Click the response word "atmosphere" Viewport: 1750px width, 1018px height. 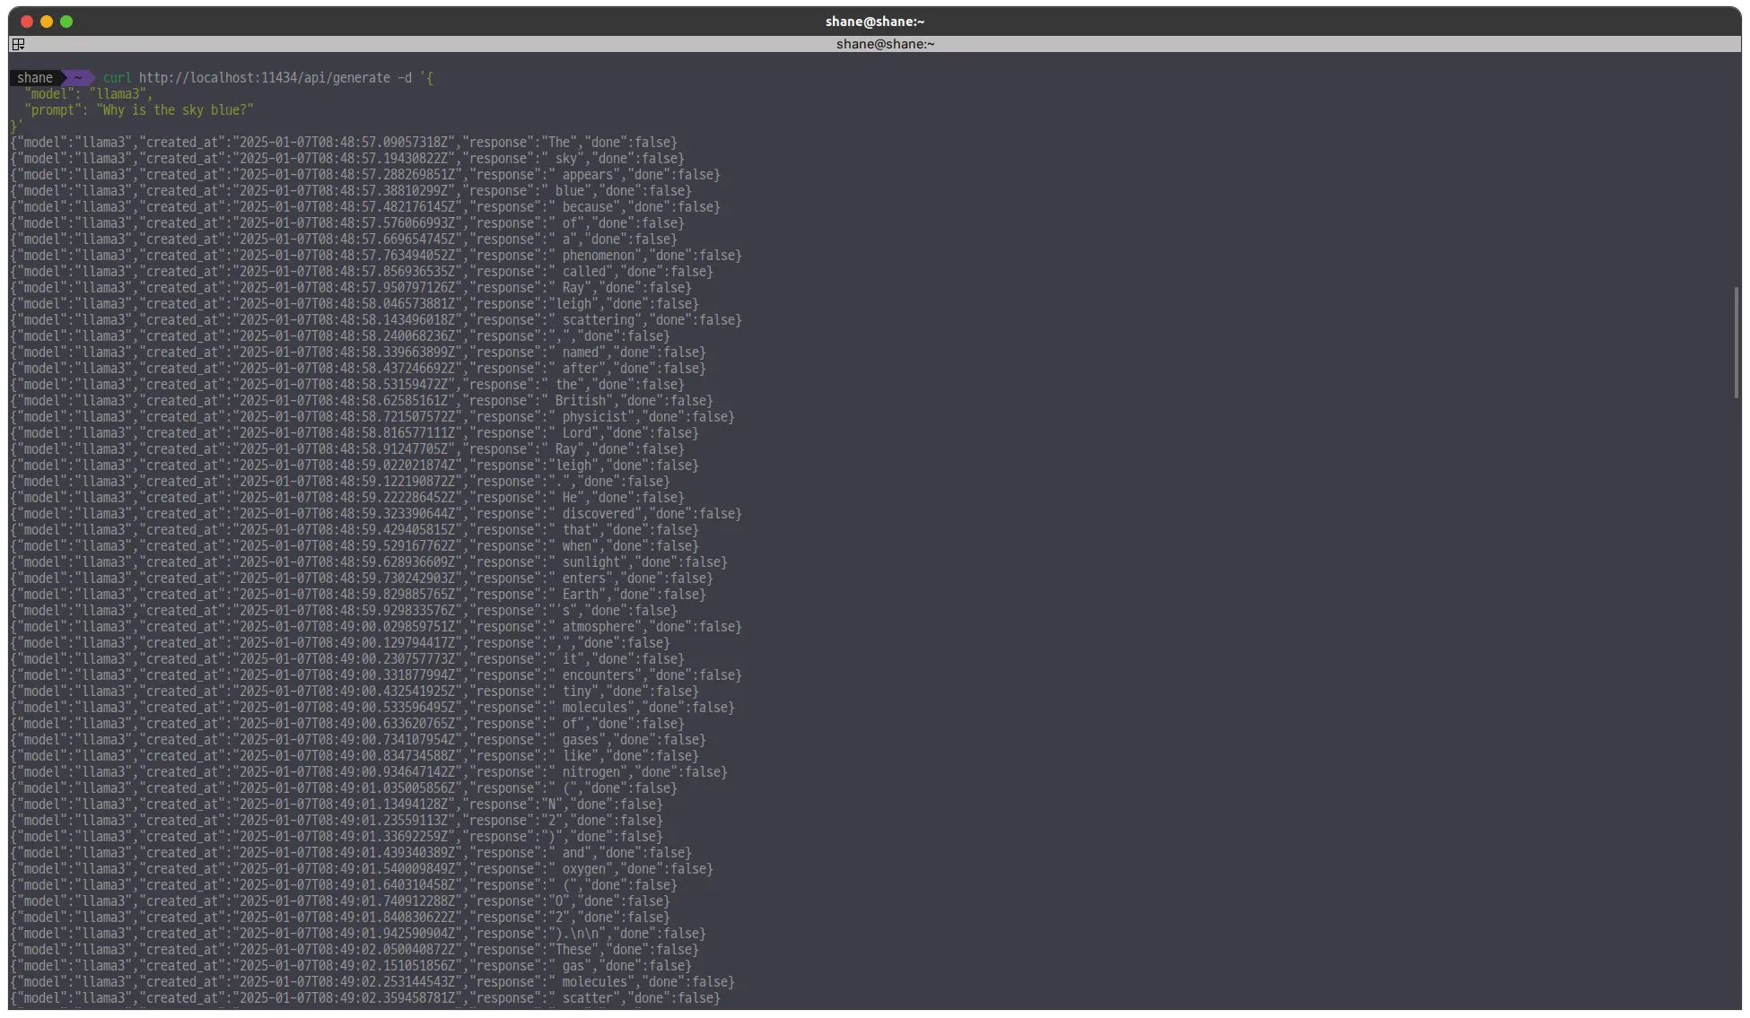[599, 627]
